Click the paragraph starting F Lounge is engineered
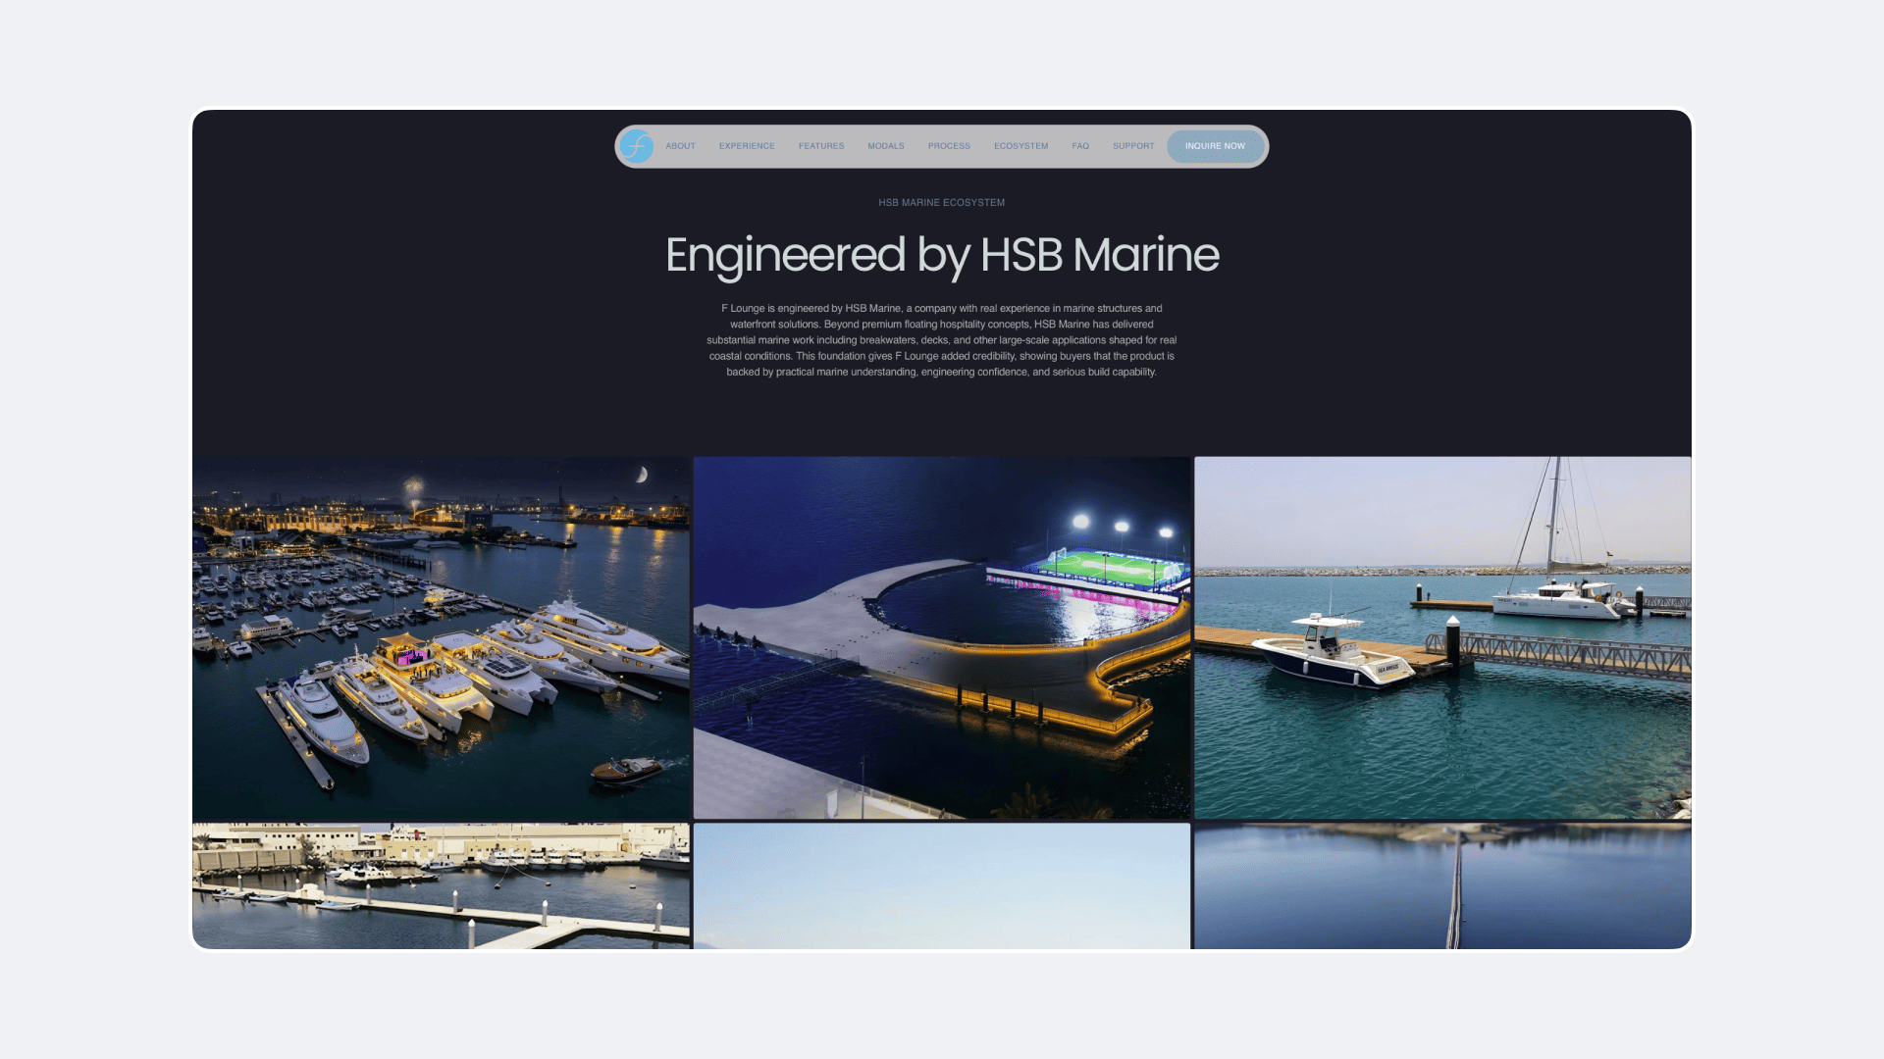Screen dimensions: 1884x1059 pyautogui.click(x=942, y=340)
